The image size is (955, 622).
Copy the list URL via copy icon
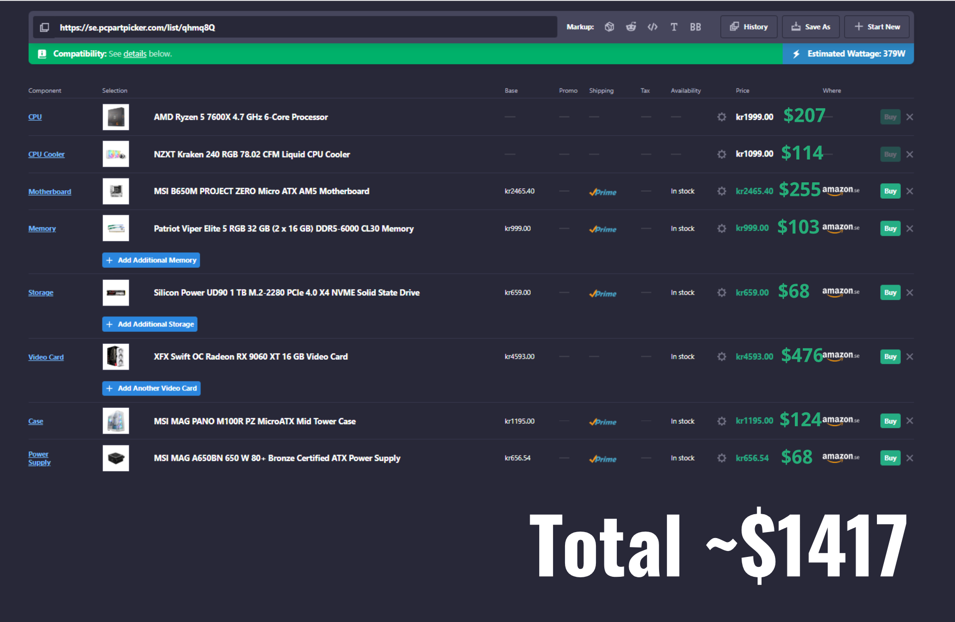pos(44,27)
